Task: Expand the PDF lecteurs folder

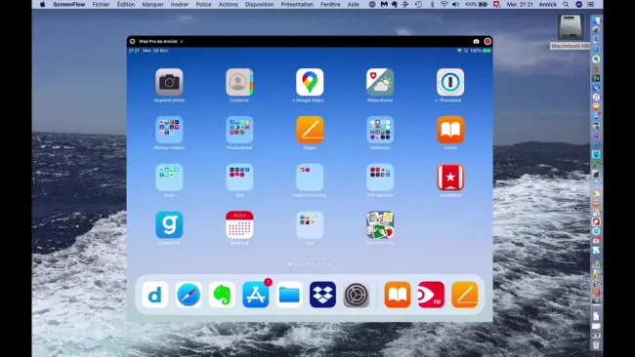Action: (380, 178)
